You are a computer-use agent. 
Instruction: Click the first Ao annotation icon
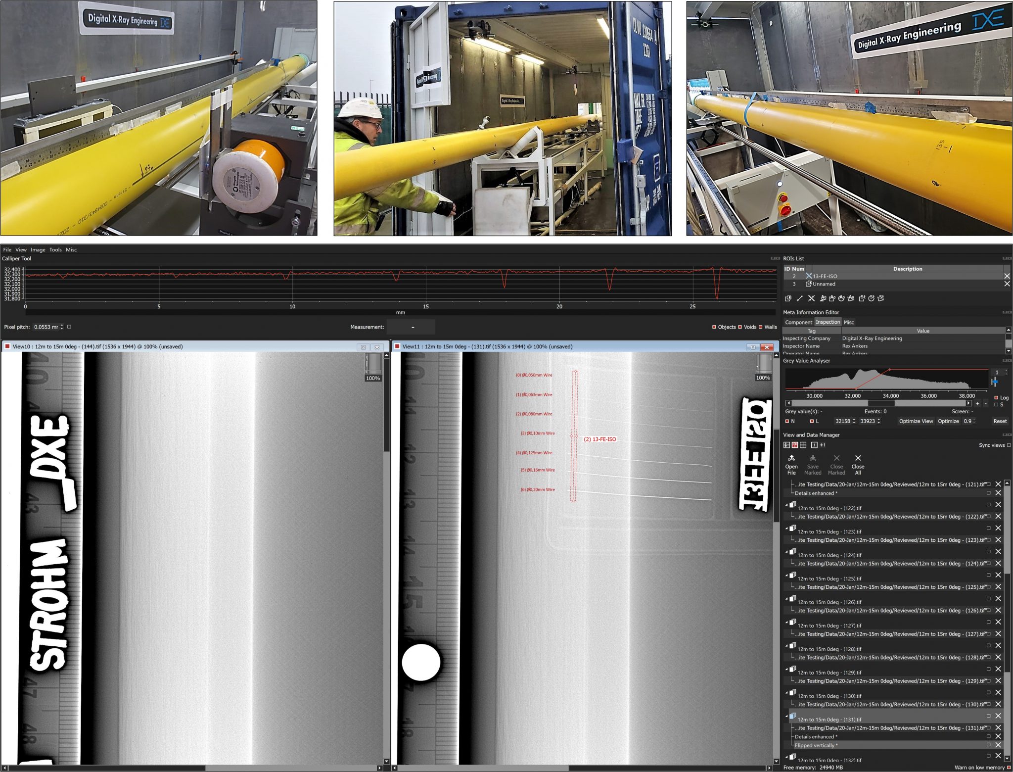(x=824, y=298)
